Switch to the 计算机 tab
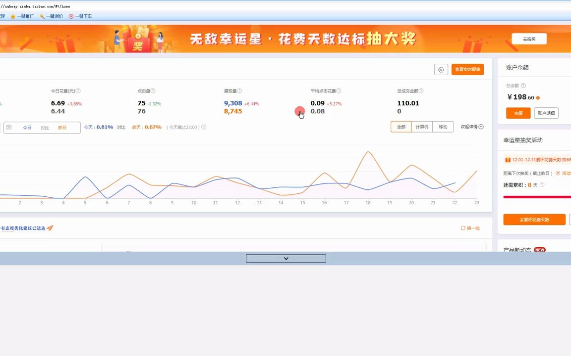 coord(422,127)
